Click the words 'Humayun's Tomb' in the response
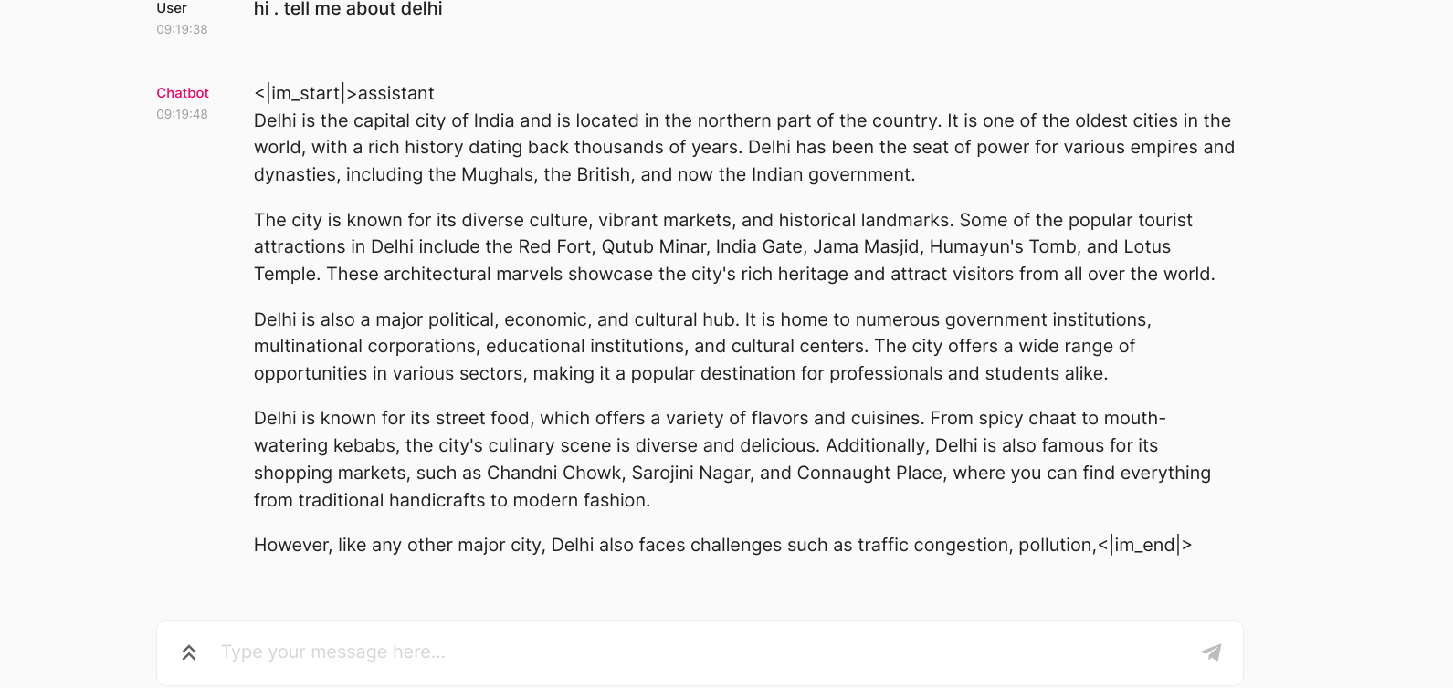Screen dimensions: 1453x688 pos(1003,246)
